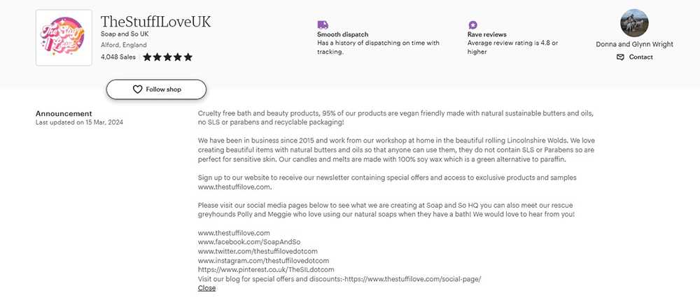The height and width of the screenshot is (307, 700).
Task: Collapse the announcement with Close link
Action: (x=206, y=288)
